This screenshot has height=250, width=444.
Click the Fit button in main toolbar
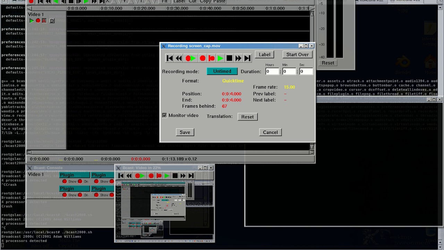coord(164,1)
